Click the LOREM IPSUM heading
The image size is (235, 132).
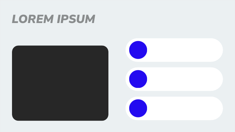pos(54,19)
